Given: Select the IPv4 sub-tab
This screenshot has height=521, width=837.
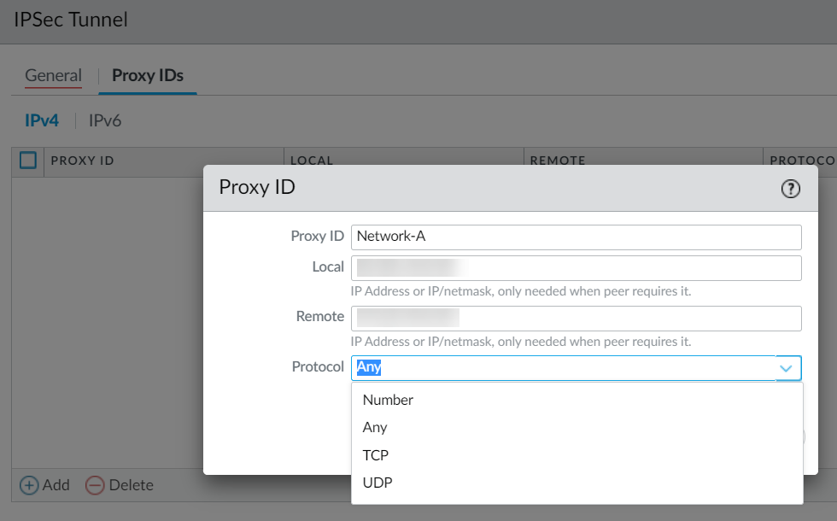Looking at the screenshot, I should pyautogui.click(x=42, y=120).
